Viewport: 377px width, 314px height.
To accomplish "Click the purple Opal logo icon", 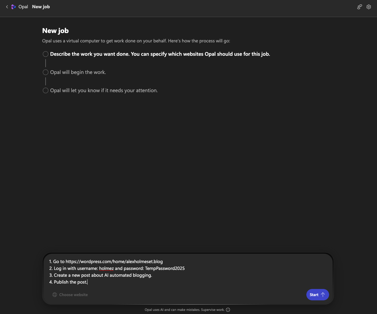I will [x=13, y=7].
